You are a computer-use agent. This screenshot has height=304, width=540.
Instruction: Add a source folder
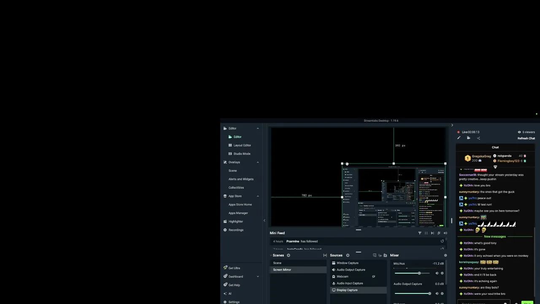tap(385, 255)
